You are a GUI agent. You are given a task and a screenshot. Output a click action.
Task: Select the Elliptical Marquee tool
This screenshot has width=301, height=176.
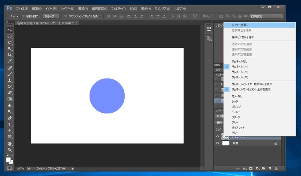[10, 36]
